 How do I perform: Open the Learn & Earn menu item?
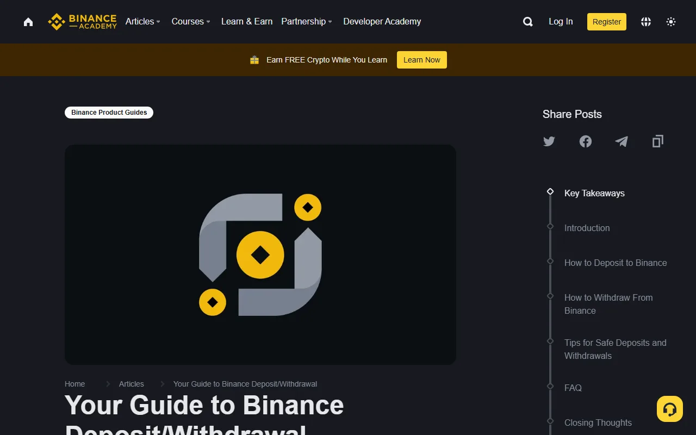pos(247,22)
